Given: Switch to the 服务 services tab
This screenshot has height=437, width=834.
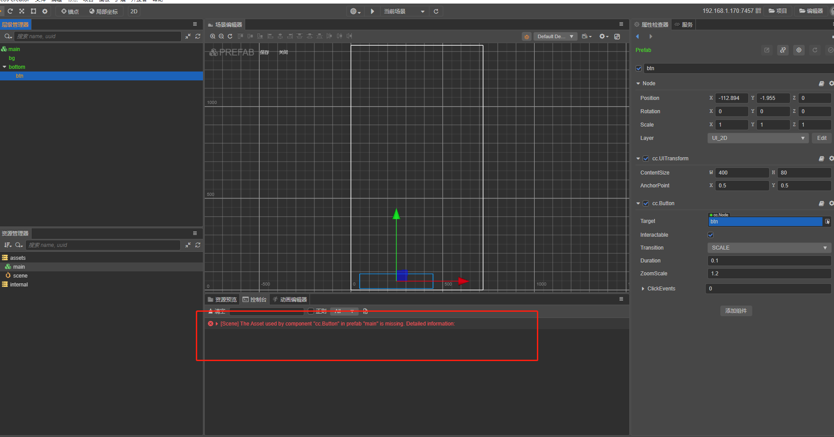Looking at the screenshot, I should (x=684, y=25).
